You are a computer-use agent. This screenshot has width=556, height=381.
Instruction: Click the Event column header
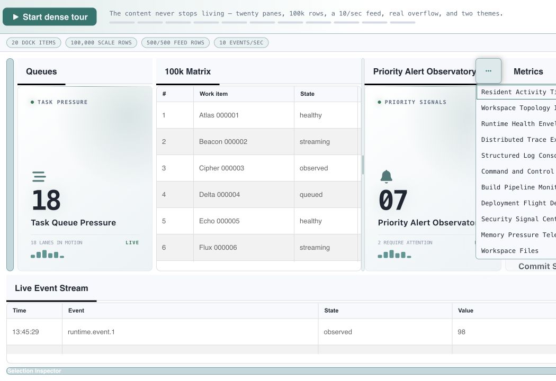[190, 311]
